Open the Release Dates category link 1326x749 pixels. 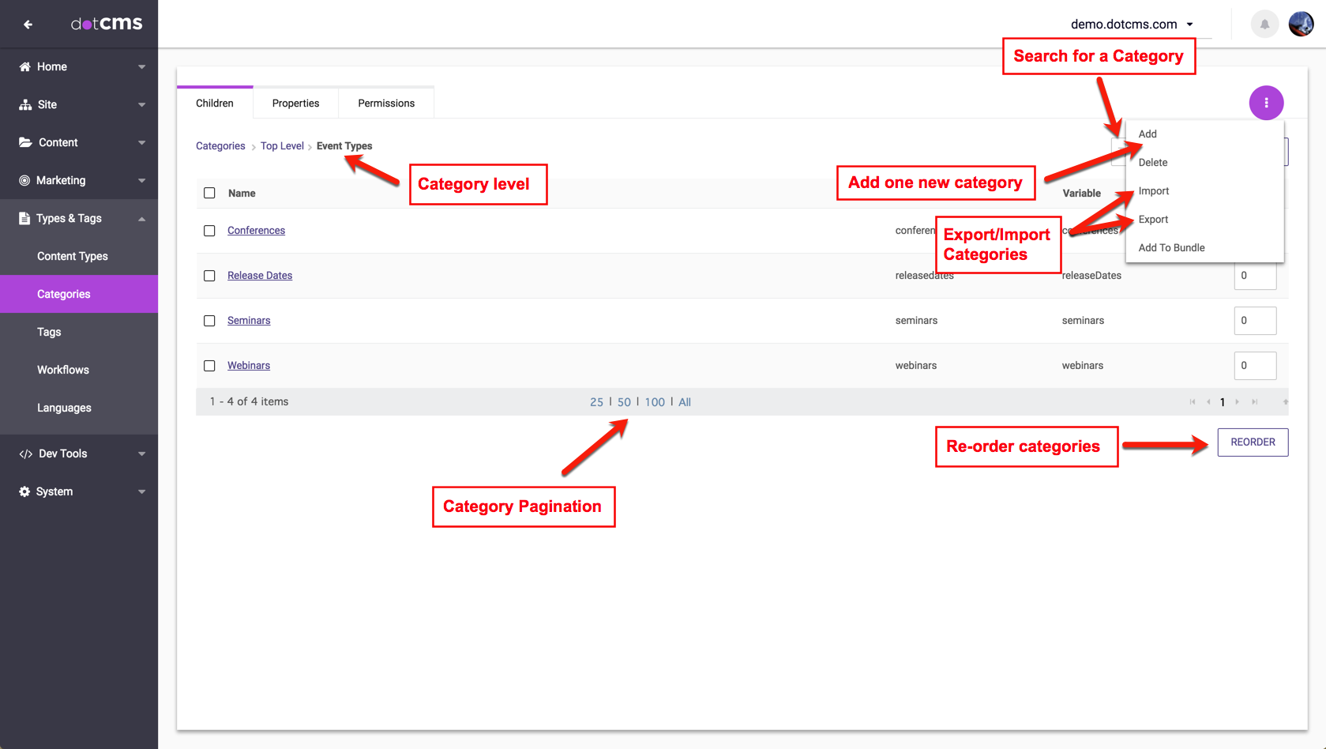tap(260, 276)
